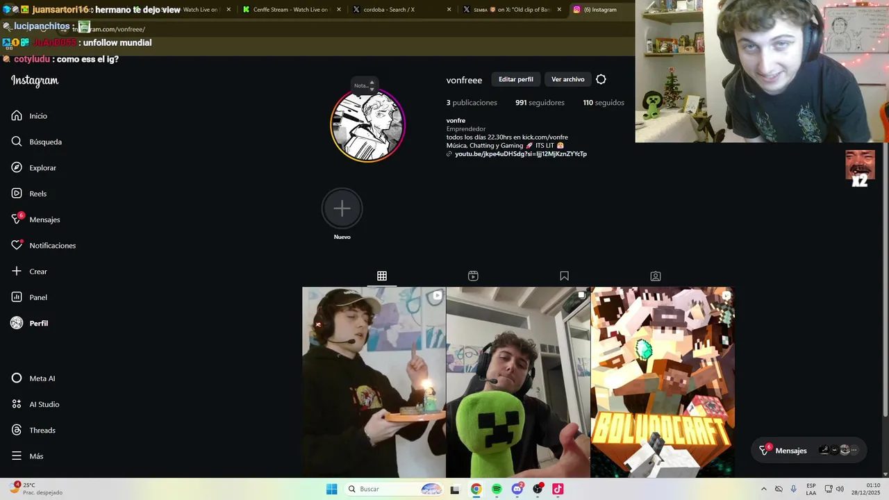Image resolution: width=889 pixels, height=500 pixels.
Task: Open Discord from the taskbar
Action: point(517,489)
